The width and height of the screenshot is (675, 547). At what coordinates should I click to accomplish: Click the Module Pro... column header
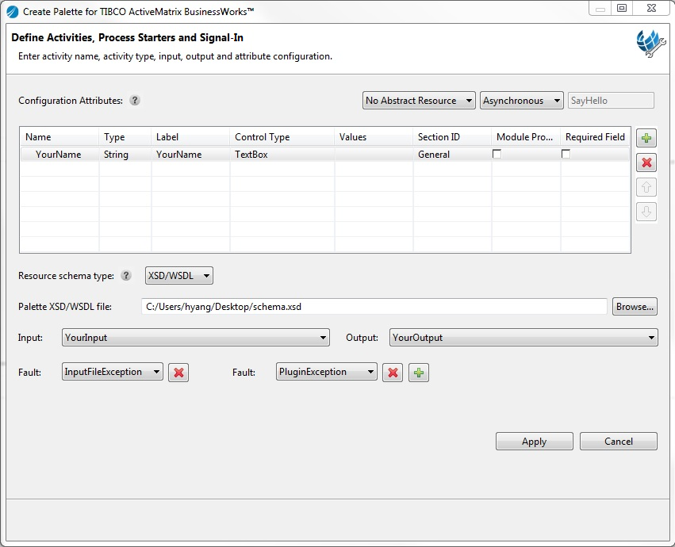pyautogui.click(x=526, y=137)
